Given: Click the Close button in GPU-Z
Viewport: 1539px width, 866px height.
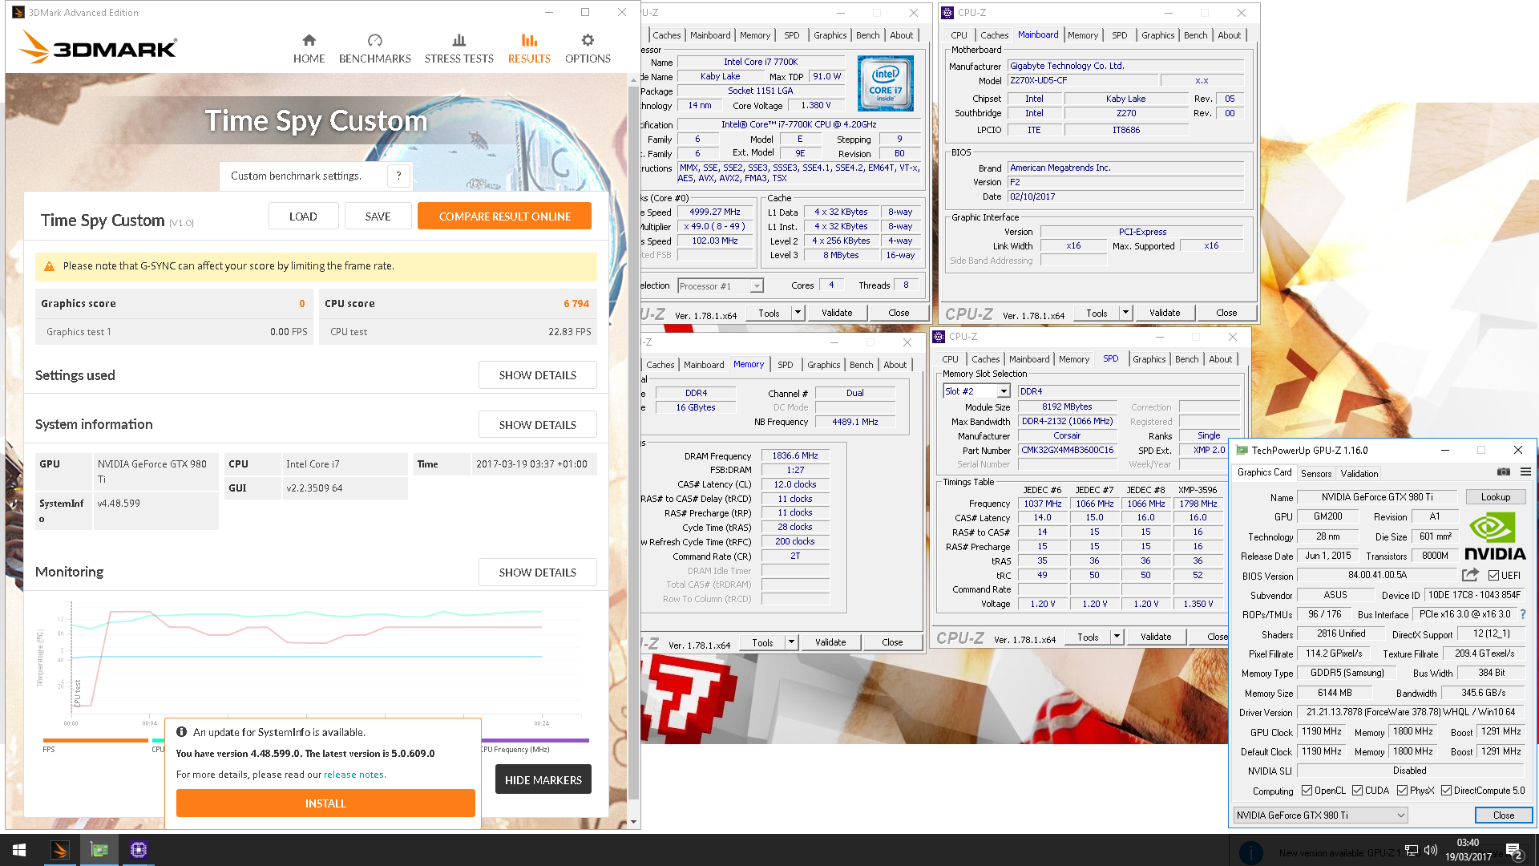Looking at the screenshot, I should (x=1503, y=815).
